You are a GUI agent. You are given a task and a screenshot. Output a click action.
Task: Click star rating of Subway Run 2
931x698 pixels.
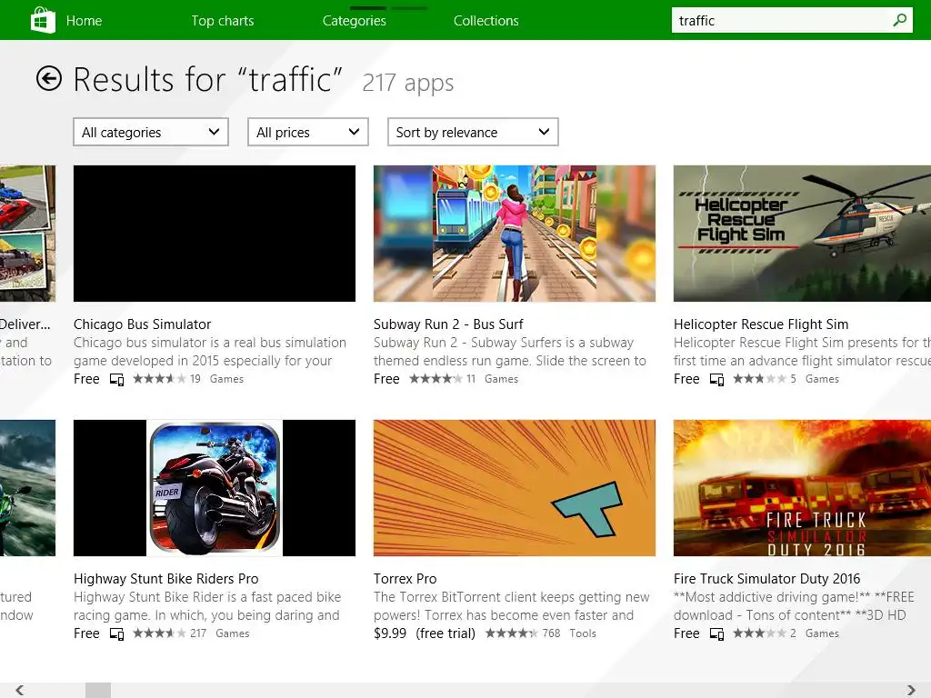click(435, 379)
